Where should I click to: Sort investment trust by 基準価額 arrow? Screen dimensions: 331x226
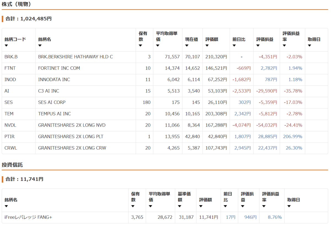click(179, 206)
